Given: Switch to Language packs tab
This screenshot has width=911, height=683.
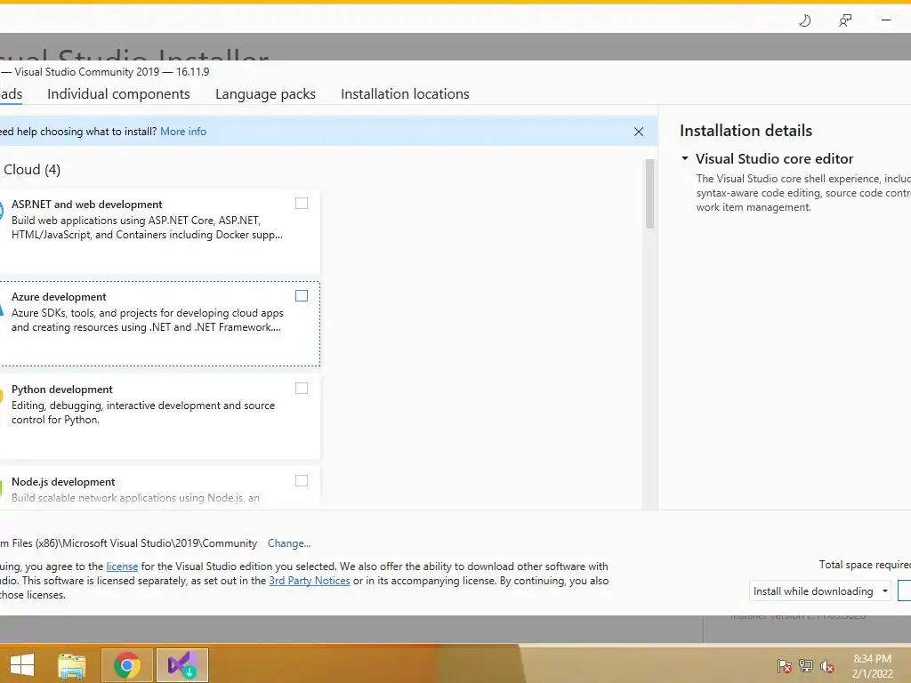Looking at the screenshot, I should 265,94.
